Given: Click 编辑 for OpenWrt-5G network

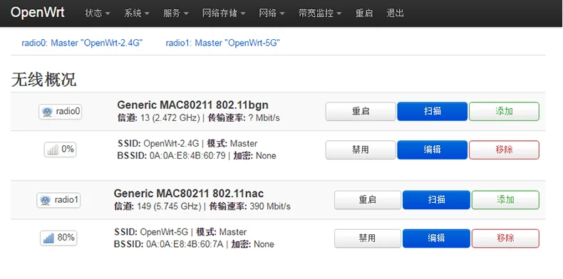Looking at the screenshot, I should (x=436, y=238).
